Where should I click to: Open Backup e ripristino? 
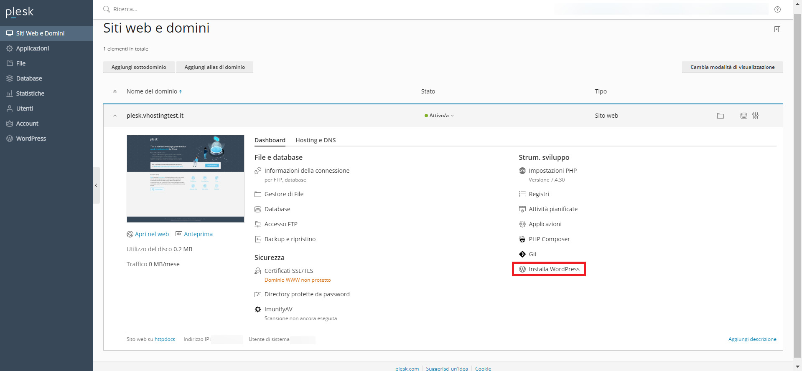click(x=290, y=239)
